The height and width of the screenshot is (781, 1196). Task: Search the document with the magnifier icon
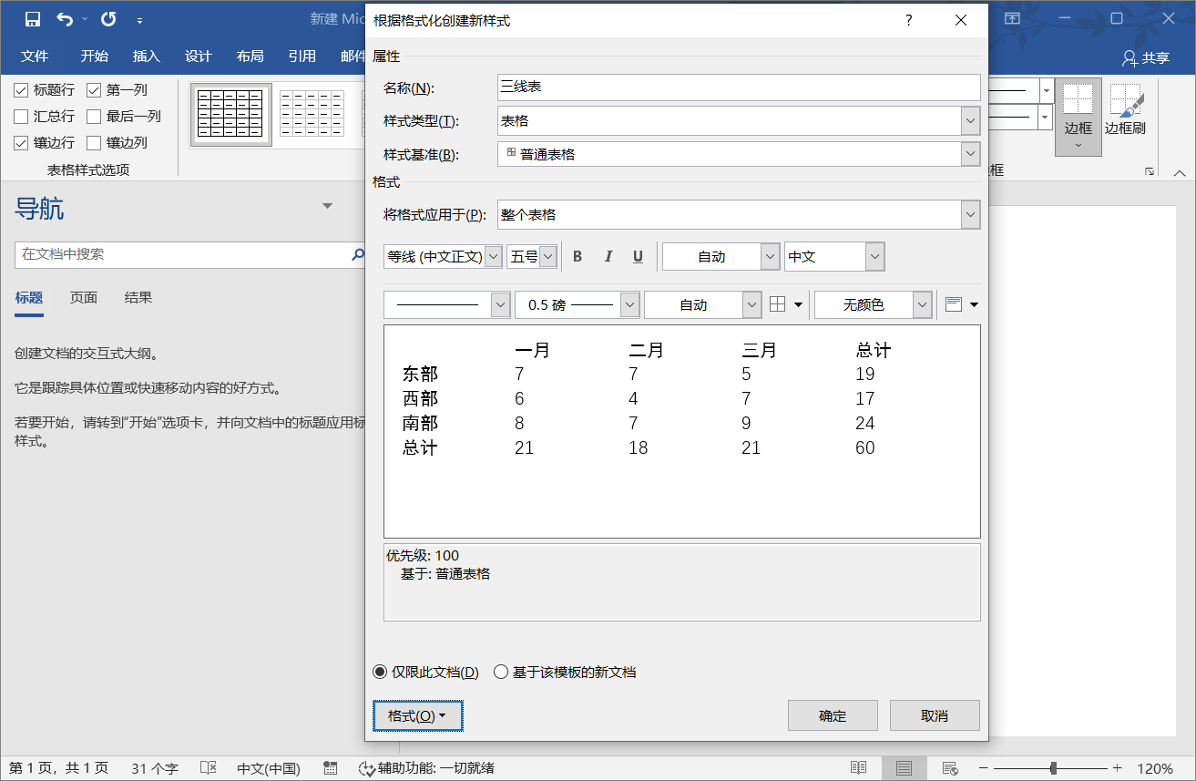click(358, 254)
